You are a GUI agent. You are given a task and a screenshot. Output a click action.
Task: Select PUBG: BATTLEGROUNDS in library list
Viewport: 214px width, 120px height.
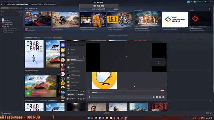[10, 28]
